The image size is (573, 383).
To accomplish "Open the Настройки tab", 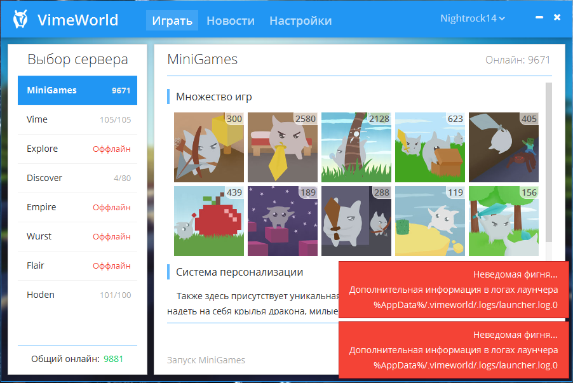I will (300, 20).
